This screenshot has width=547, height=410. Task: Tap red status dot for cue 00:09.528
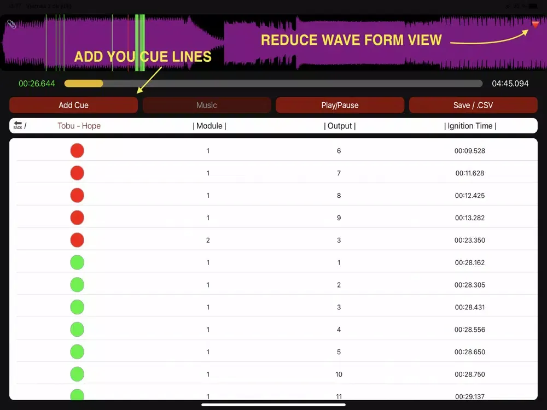[77, 151]
